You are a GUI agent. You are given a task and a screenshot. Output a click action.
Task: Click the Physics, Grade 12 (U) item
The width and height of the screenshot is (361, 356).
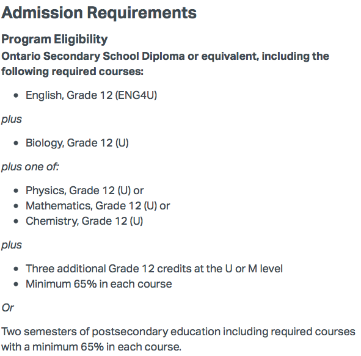pos(84,191)
